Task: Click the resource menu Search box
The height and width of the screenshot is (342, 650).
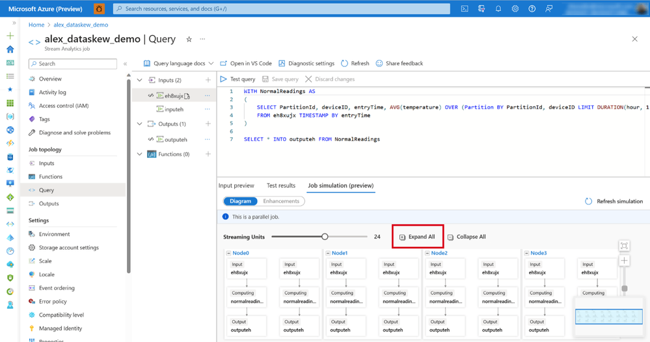Action: 73,64
